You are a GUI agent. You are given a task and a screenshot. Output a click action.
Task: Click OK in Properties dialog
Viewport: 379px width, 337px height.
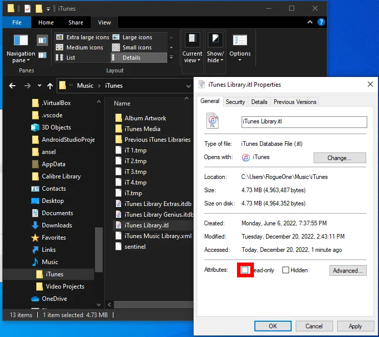(273, 326)
